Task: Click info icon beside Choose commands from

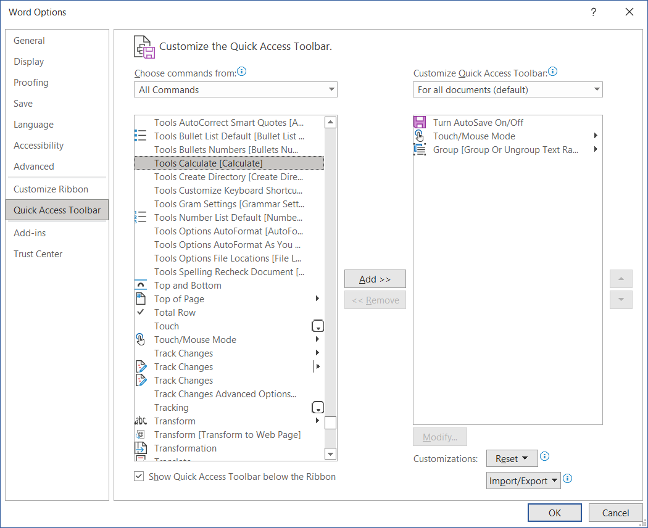Action: 242,72
